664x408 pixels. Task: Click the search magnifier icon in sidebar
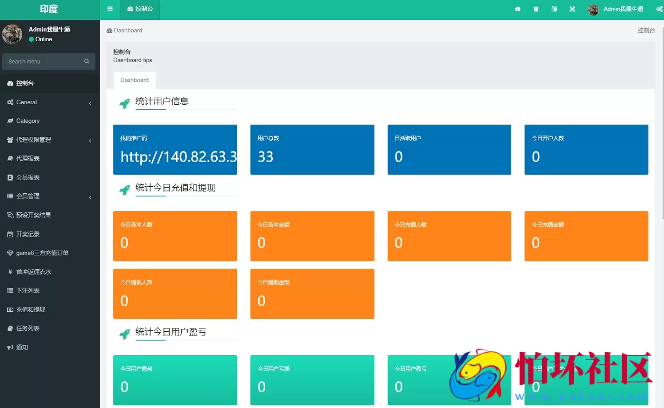[87, 62]
